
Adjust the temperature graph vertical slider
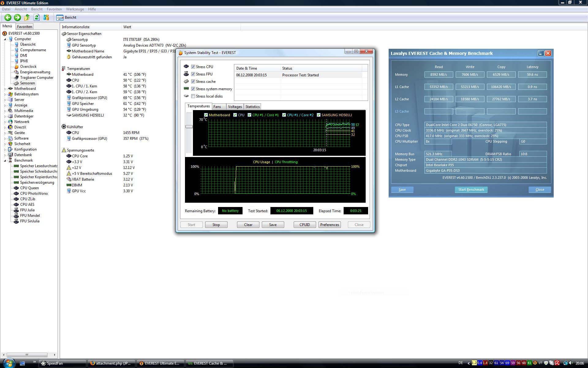189,127
